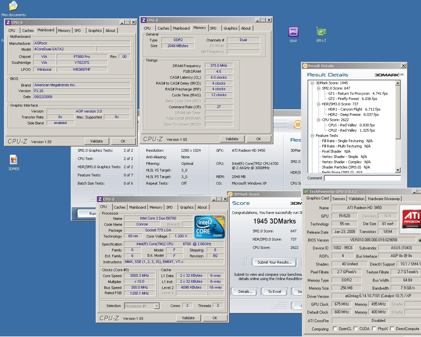Click OK in processor CPU-Z window
421x337 pixels.
point(215,318)
